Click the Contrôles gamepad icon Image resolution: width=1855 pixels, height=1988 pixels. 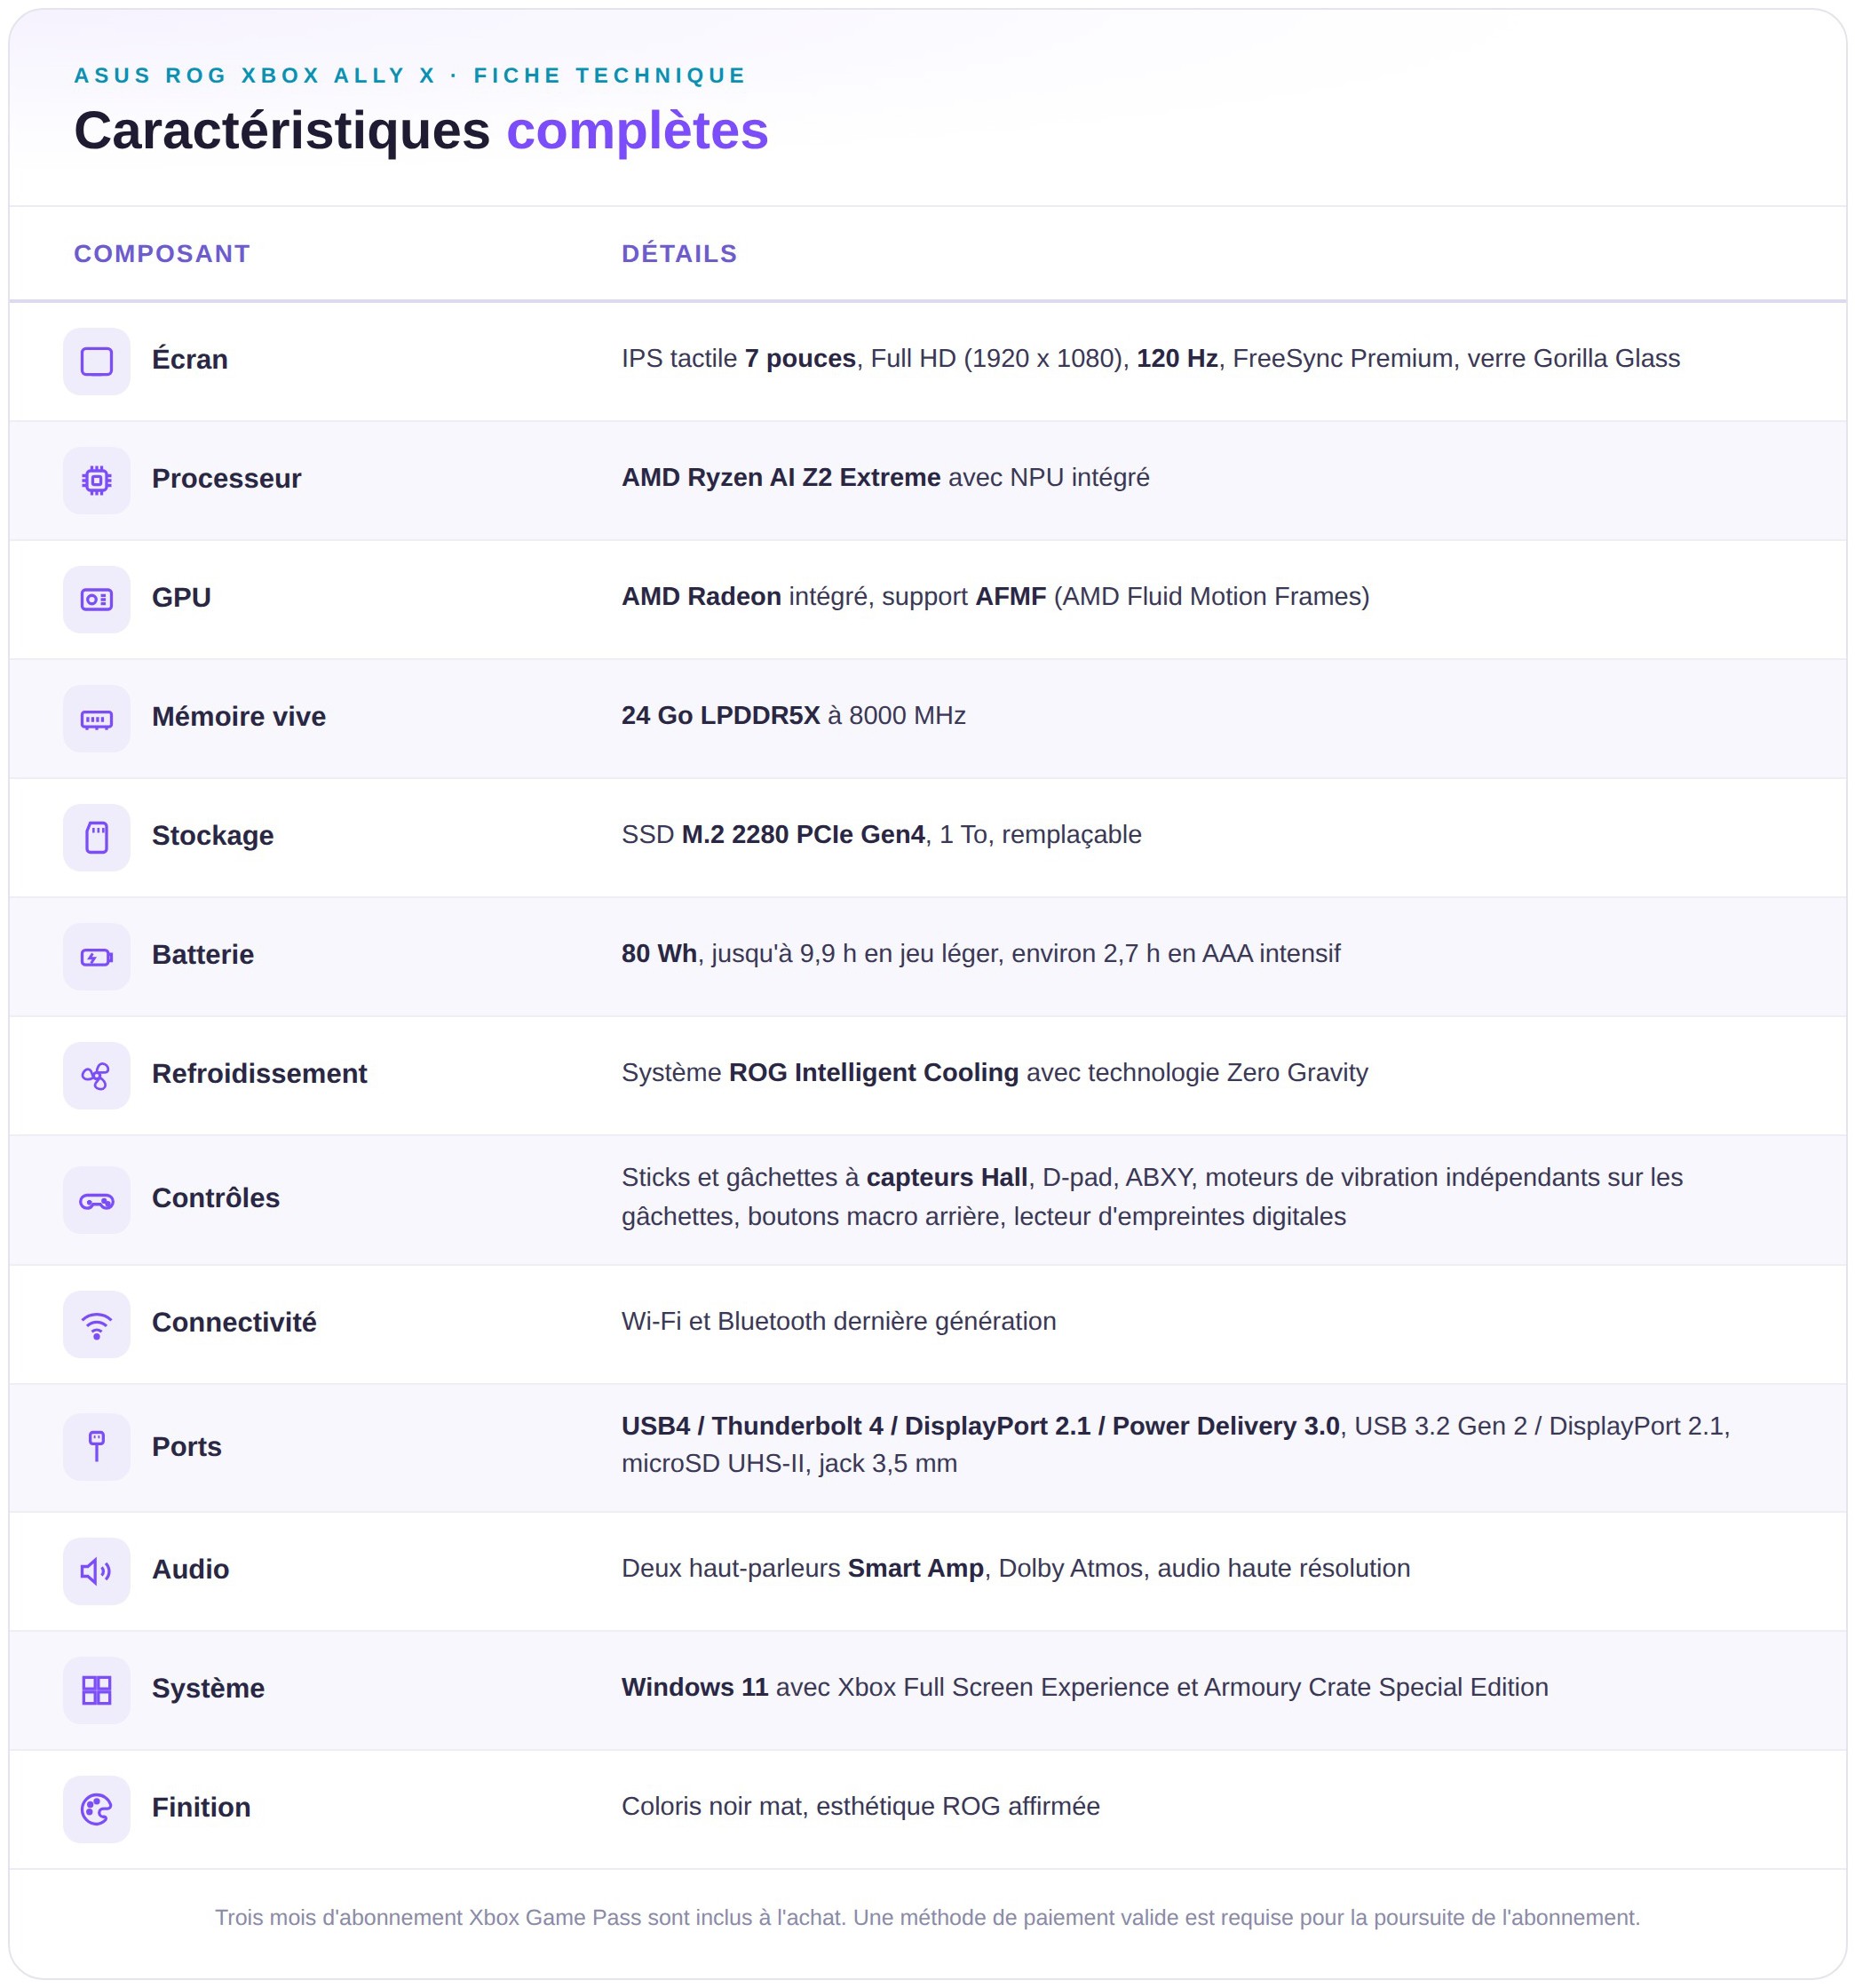(97, 1200)
